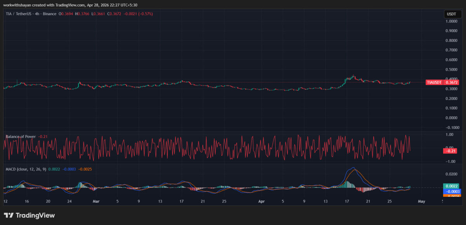Click the TradingView logo at bottom left

[30, 215]
